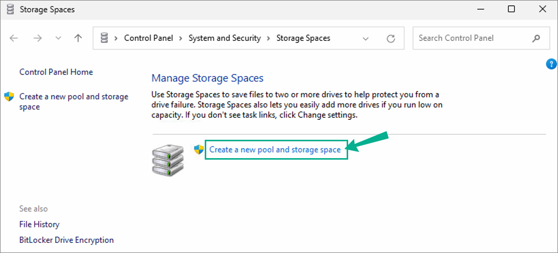The width and height of the screenshot is (558, 253).
Task: Expand the address bar history dropdown
Action: pos(366,38)
